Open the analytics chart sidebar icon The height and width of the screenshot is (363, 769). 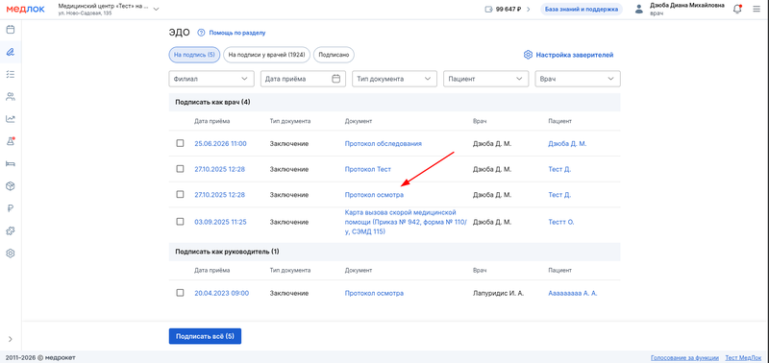[11, 118]
